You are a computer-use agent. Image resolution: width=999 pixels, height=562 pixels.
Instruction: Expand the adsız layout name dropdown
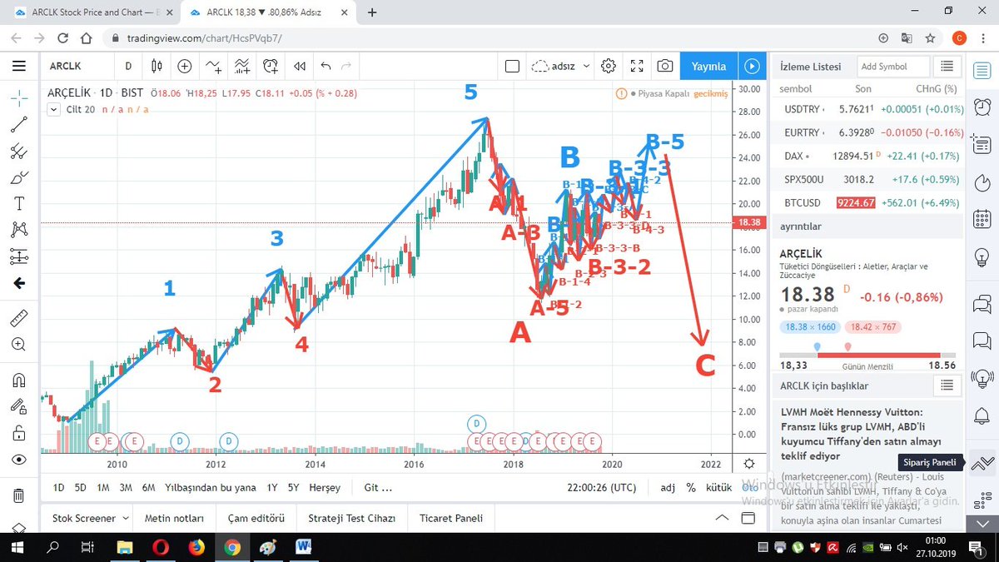(x=586, y=66)
